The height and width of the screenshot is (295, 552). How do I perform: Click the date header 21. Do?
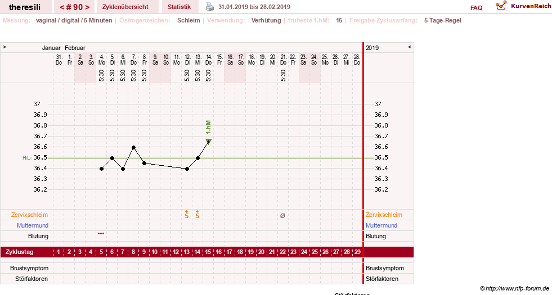point(284,60)
